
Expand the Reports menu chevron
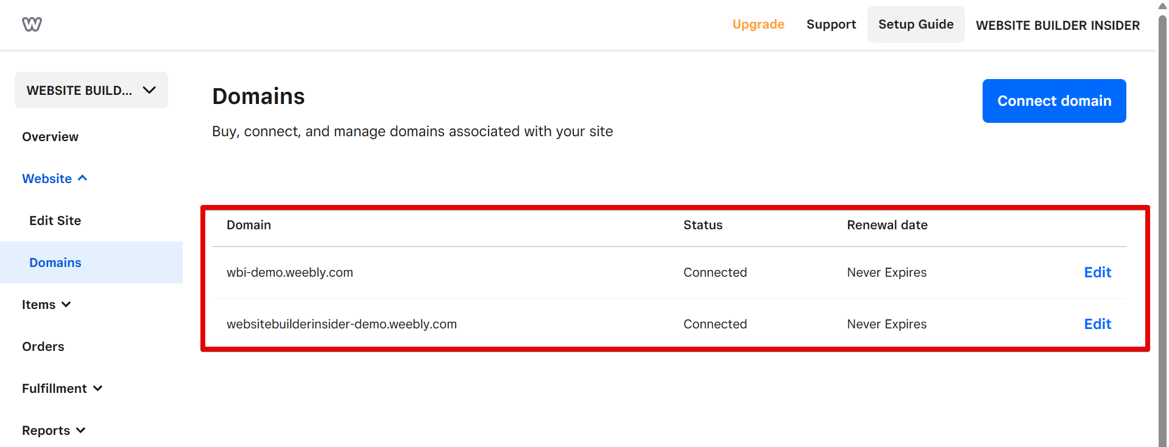pyautogui.click(x=81, y=430)
